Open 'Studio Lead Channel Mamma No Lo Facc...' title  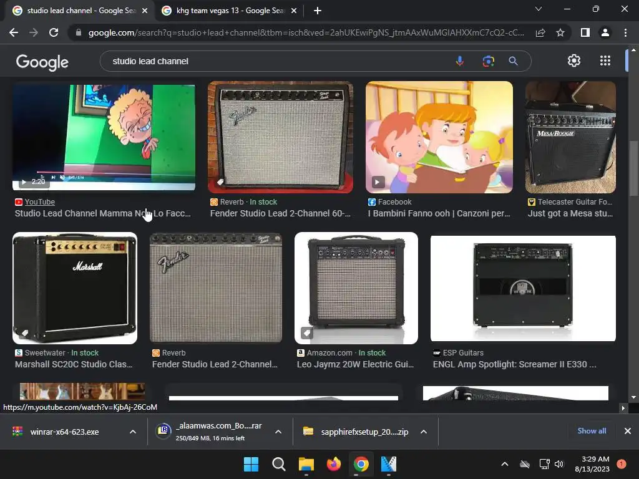click(x=103, y=213)
